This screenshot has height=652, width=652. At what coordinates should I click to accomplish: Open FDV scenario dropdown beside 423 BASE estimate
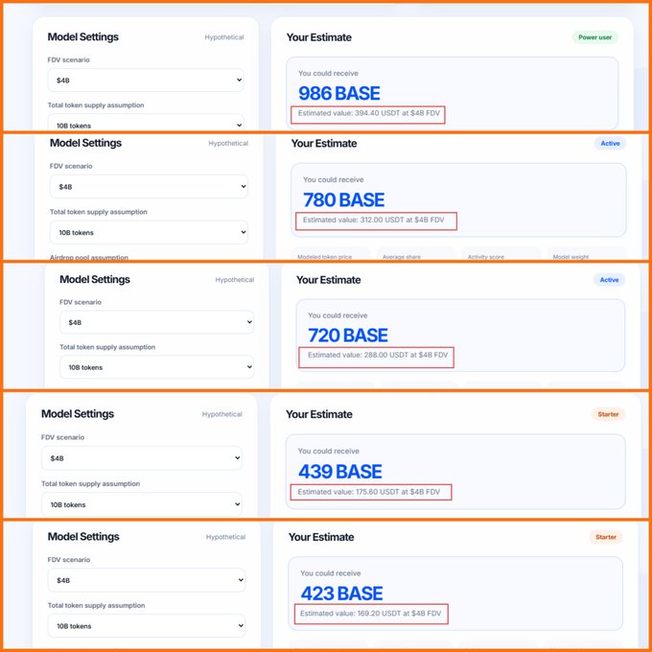tap(147, 580)
